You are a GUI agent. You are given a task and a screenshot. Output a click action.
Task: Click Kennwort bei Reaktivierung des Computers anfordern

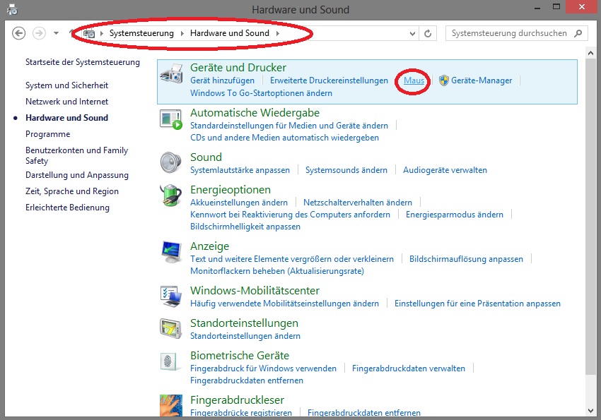click(x=290, y=215)
